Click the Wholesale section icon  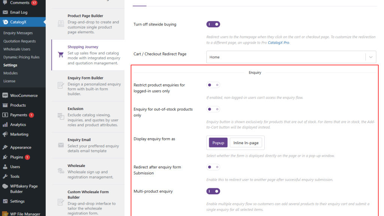click(x=61, y=171)
